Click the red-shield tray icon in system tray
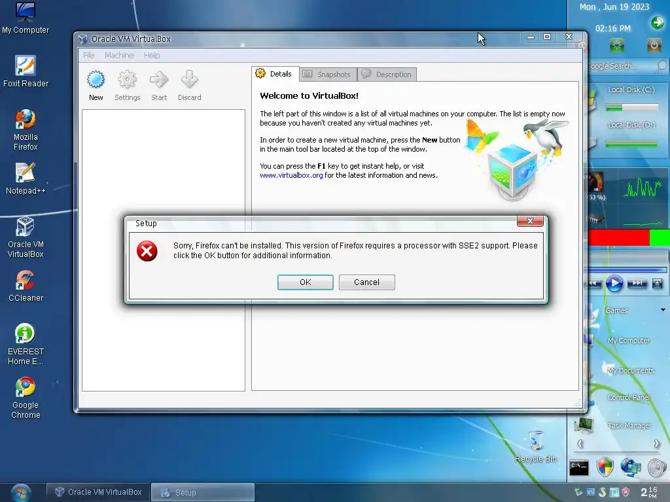The image size is (670, 502). pyautogui.click(x=626, y=492)
